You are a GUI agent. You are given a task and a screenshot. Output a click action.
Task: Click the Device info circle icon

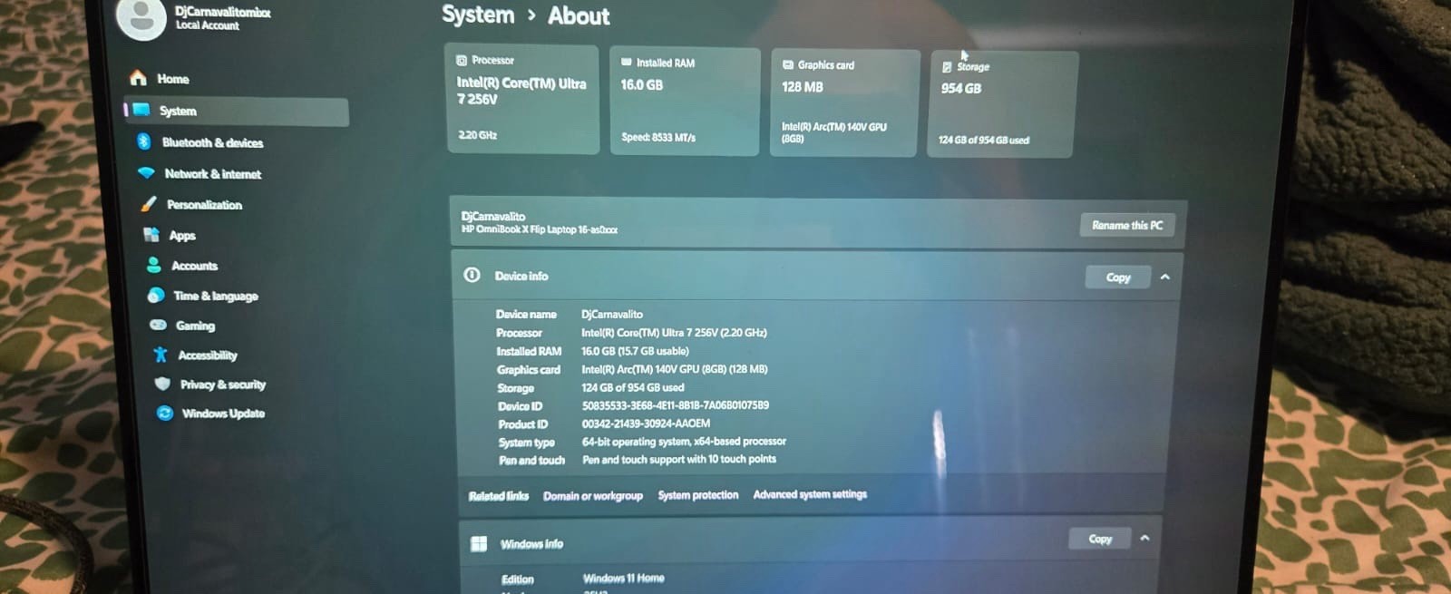pyautogui.click(x=472, y=275)
